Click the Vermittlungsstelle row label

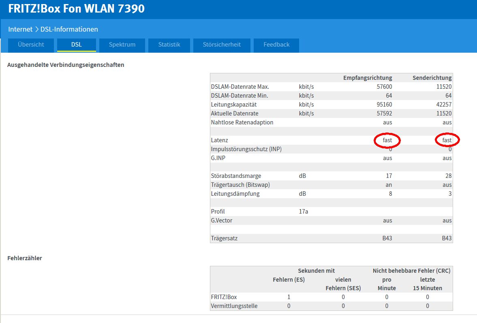pos(234,306)
